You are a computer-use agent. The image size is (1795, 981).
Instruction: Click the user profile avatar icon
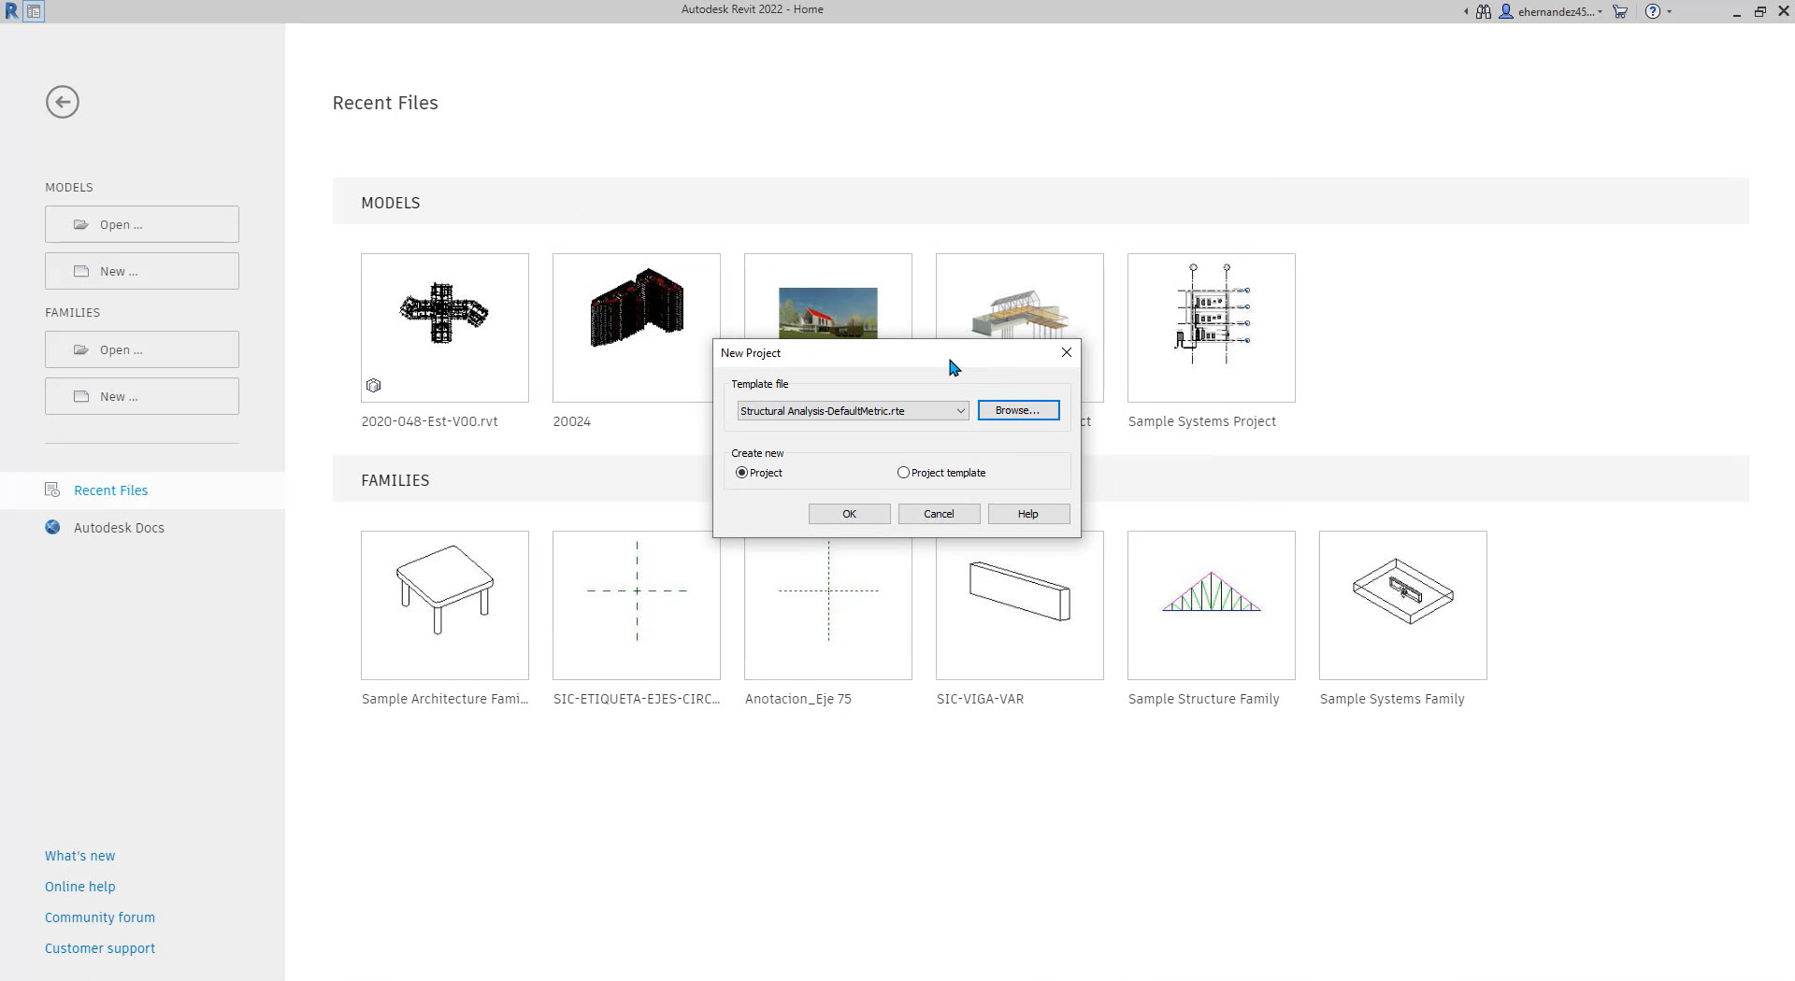click(1506, 12)
